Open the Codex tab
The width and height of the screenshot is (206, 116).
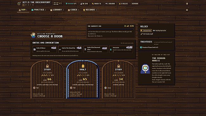point(73,10)
